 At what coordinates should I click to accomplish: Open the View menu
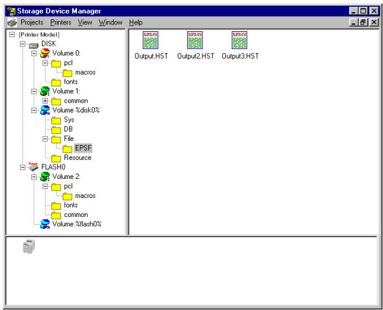click(x=85, y=22)
